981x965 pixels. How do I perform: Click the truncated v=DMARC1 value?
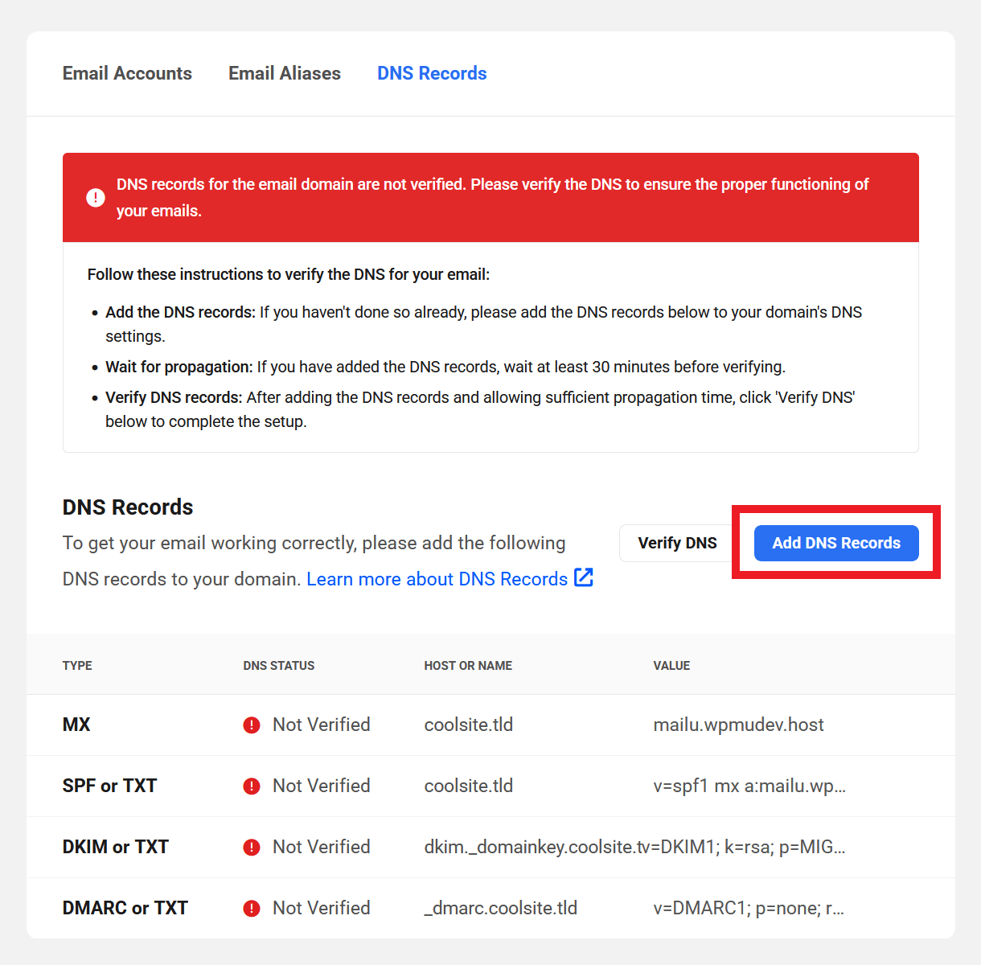click(748, 908)
